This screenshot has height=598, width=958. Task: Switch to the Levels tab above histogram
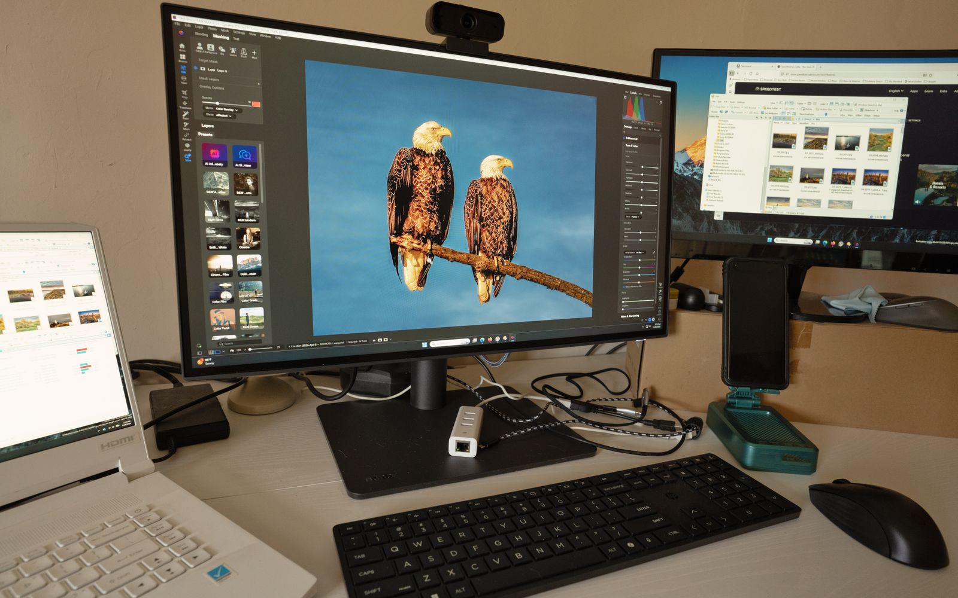[x=632, y=93]
